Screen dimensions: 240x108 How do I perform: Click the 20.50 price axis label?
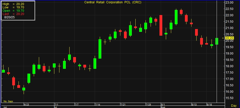tap(229, 34)
